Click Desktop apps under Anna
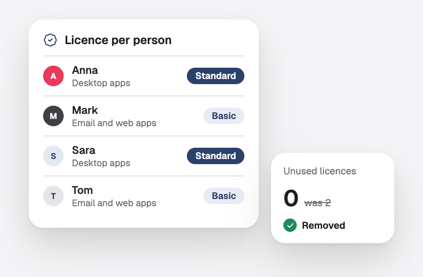423x277 pixels. tap(101, 83)
